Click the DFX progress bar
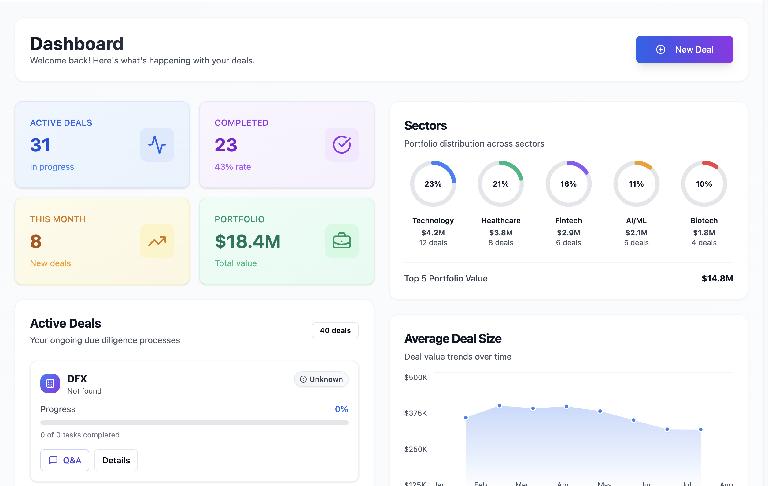Image resolution: width=768 pixels, height=486 pixels. [194, 423]
